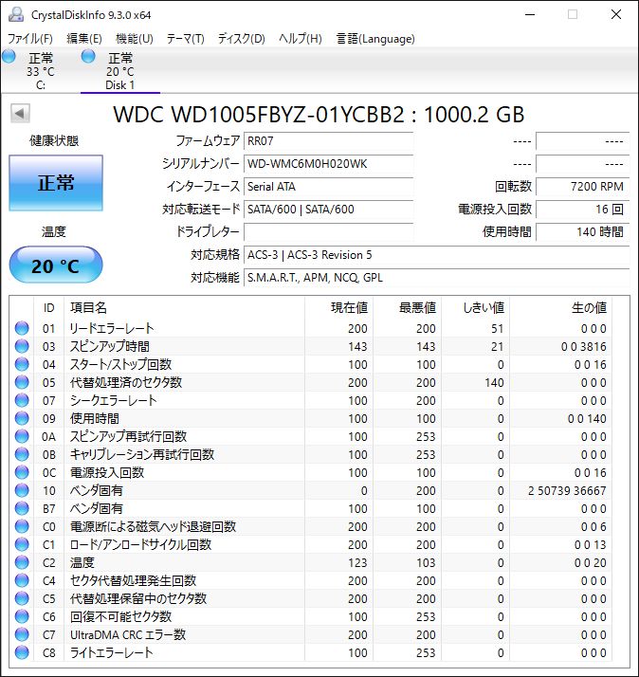
Task: Open the 編集(E) menu
Action: coord(84,39)
